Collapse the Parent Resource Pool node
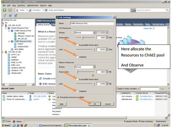This screenshot has width=171, height=127. (x=6, y=28)
